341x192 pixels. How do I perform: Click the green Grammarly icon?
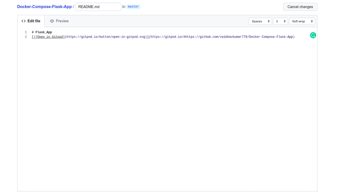pyautogui.click(x=313, y=35)
